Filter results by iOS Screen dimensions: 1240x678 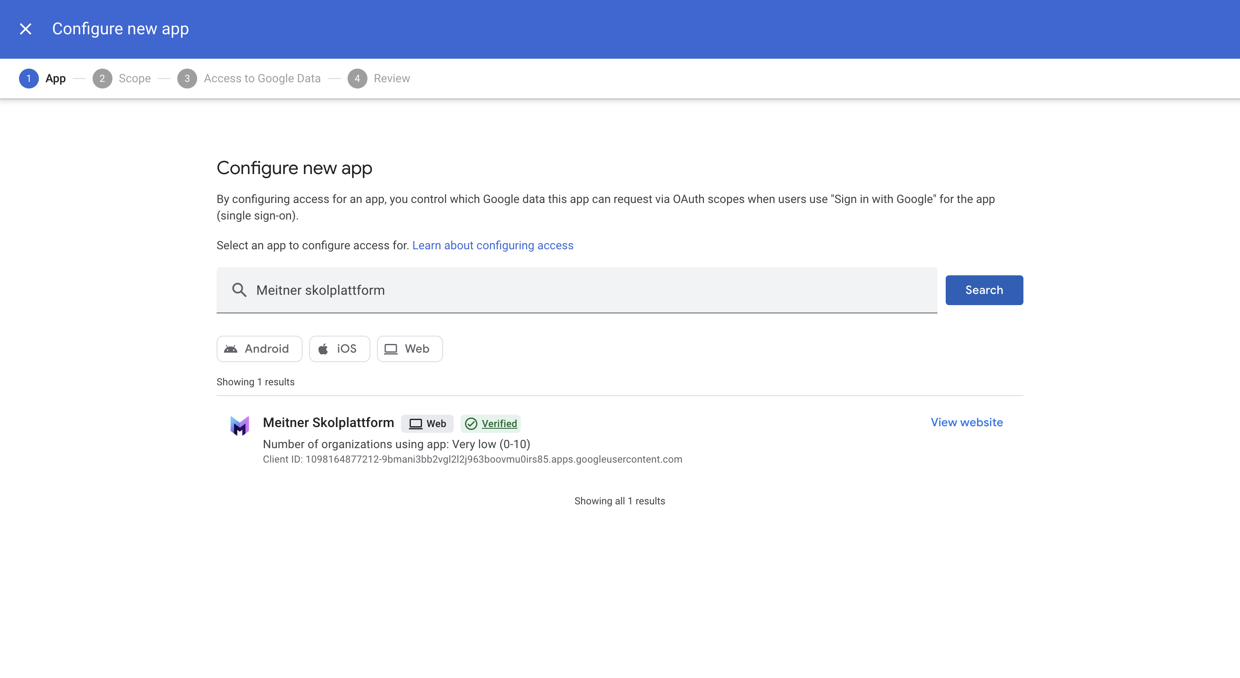tap(339, 349)
